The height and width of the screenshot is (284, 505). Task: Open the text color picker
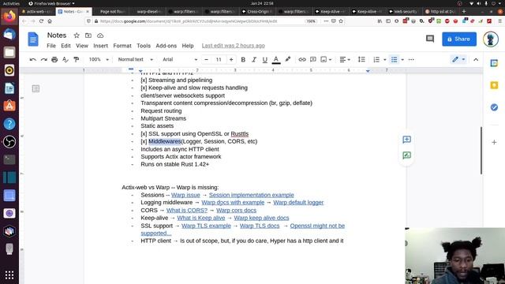(x=276, y=60)
